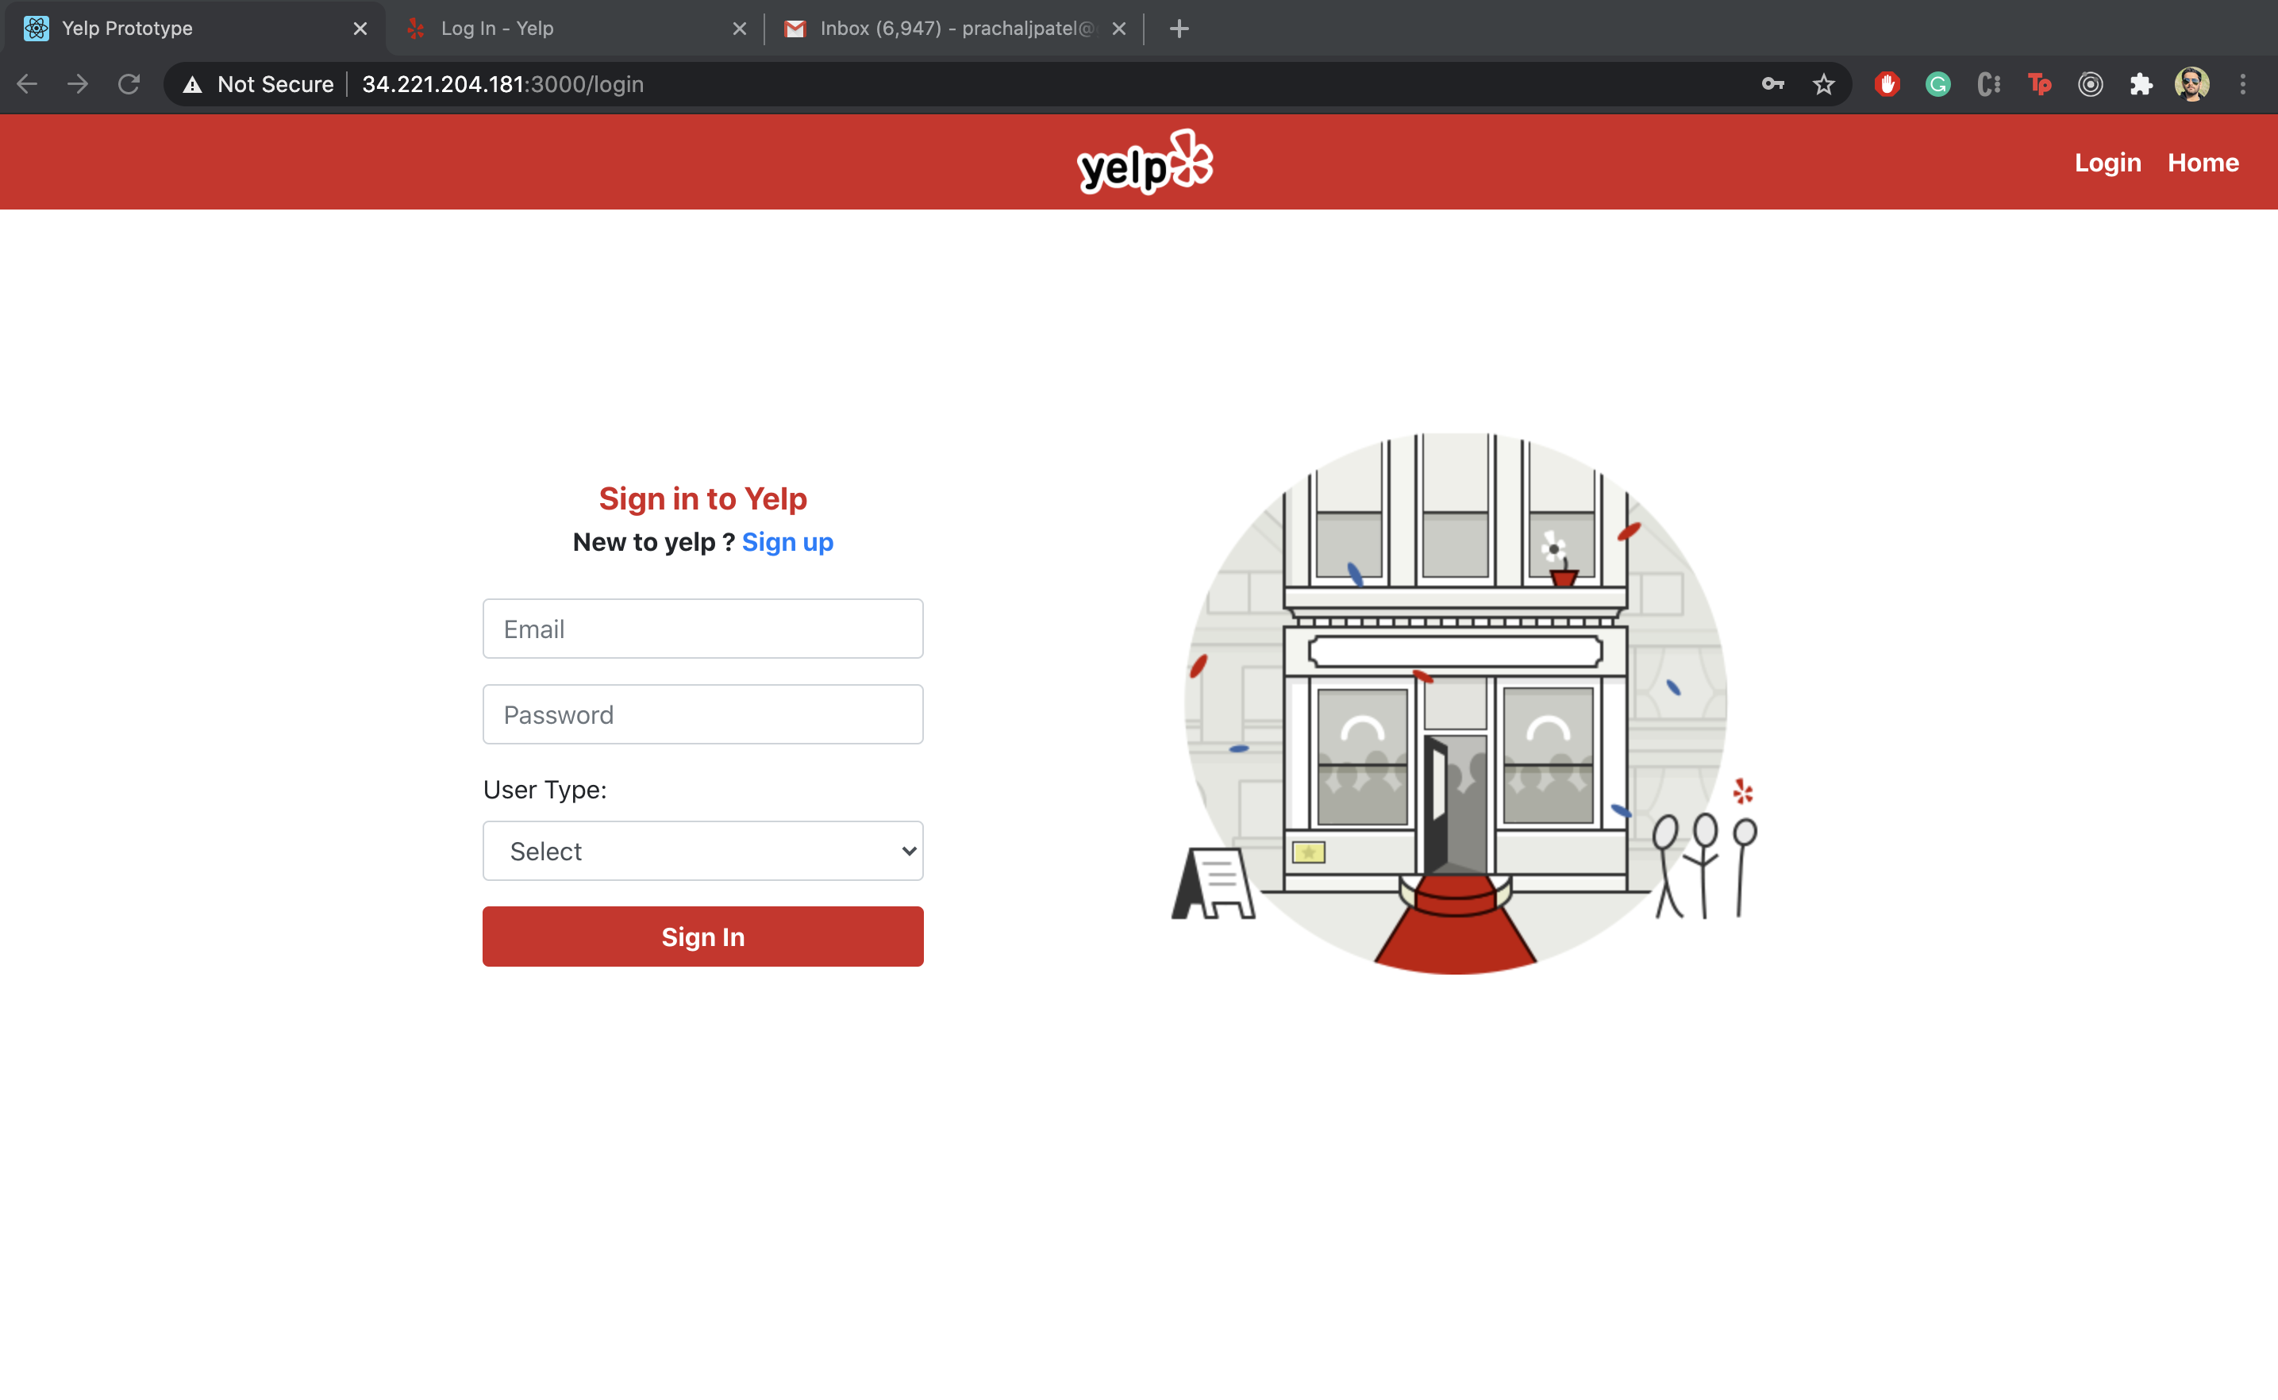Viewport: 2278px width, 1400px height.
Task: Open the Grammarly extension icon
Action: click(x=1937, y=84)
